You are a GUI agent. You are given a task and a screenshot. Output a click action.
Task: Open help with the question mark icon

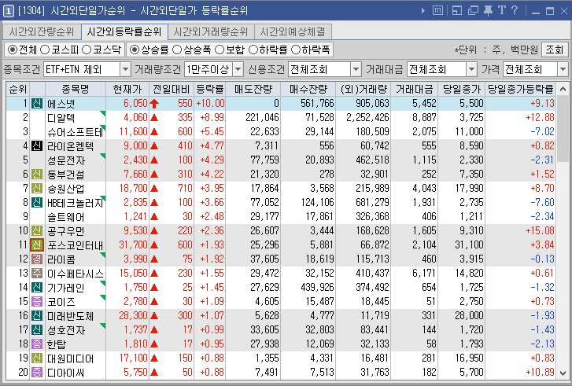515,10
